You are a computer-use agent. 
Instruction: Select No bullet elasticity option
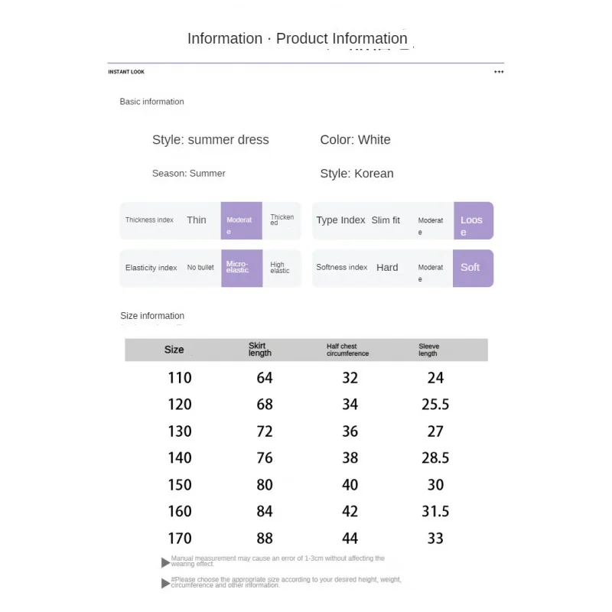click(x=200, y=268)
